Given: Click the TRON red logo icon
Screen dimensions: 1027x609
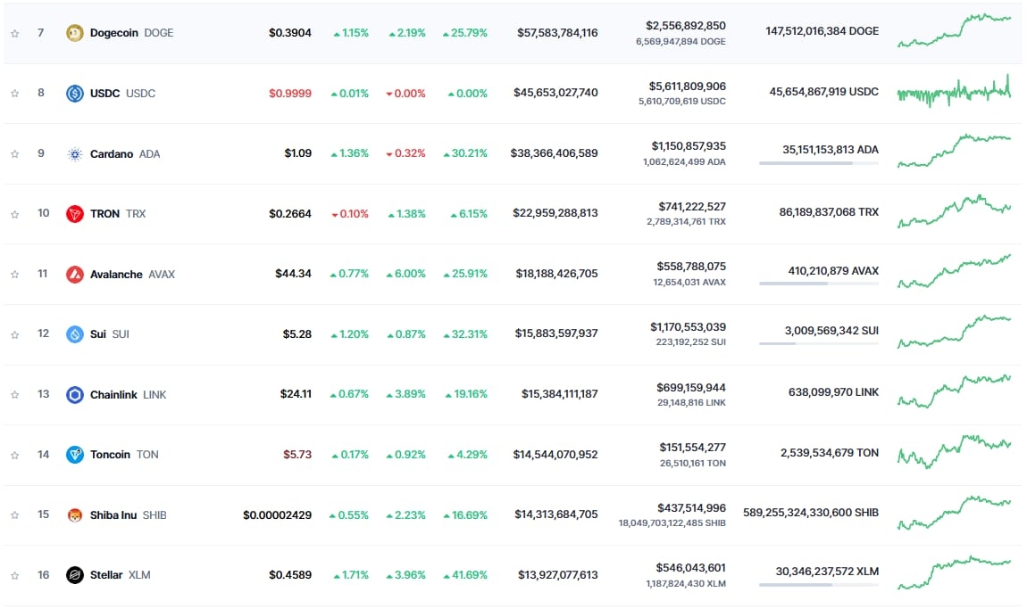Looking at the screenshot, I should [x=75, y=214].
